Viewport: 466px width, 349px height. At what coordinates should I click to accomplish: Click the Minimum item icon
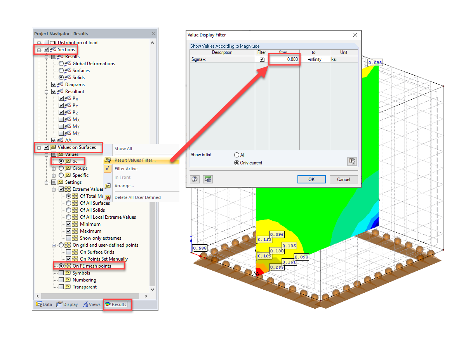(75, 224)
